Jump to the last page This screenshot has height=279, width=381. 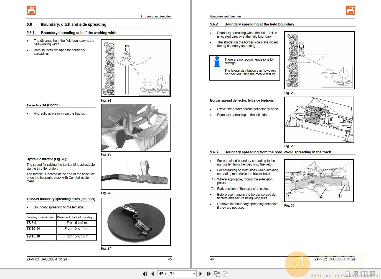(x=209, y=274)
